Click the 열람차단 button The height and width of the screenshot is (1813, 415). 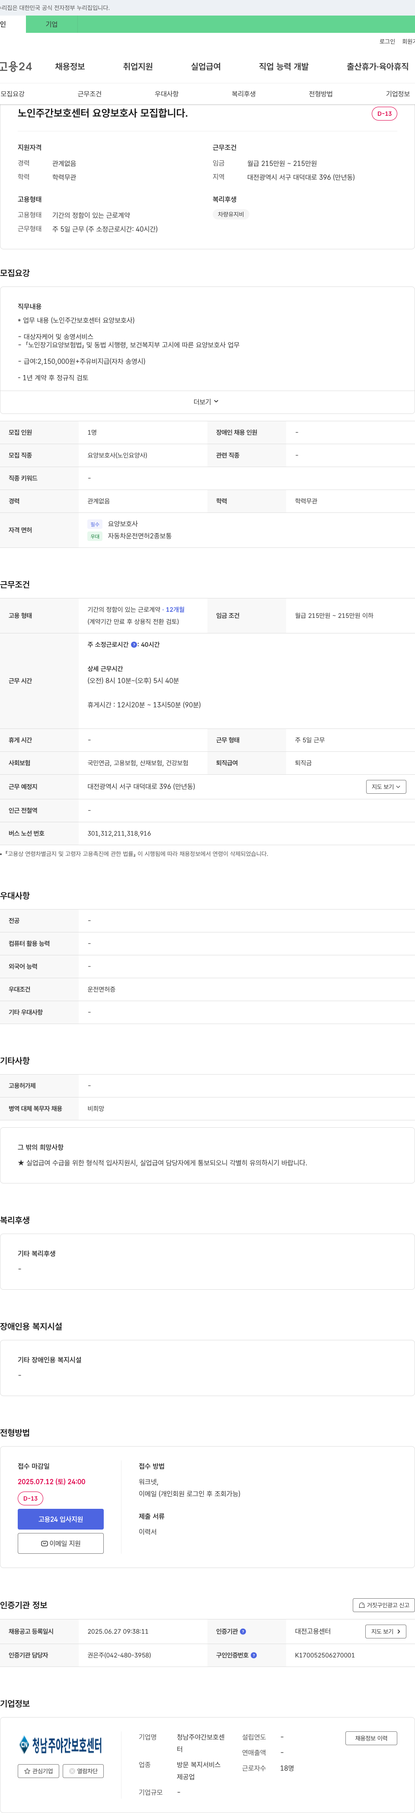coord(83,1772)
